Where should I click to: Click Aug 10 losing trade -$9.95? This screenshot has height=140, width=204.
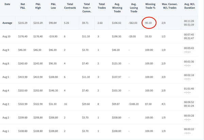132,37
